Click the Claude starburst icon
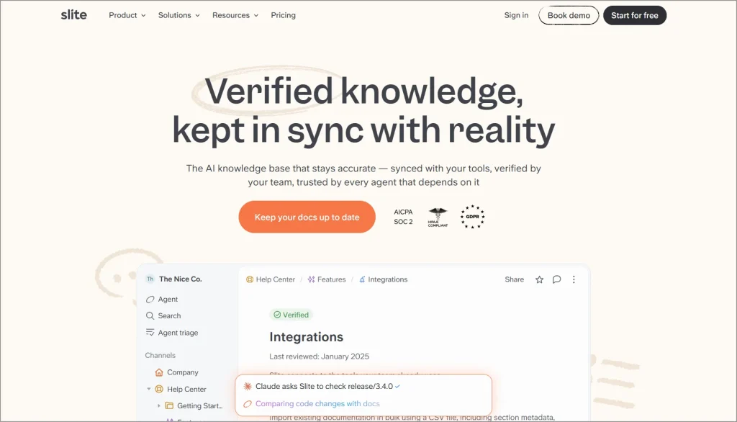 coord(248,386)
